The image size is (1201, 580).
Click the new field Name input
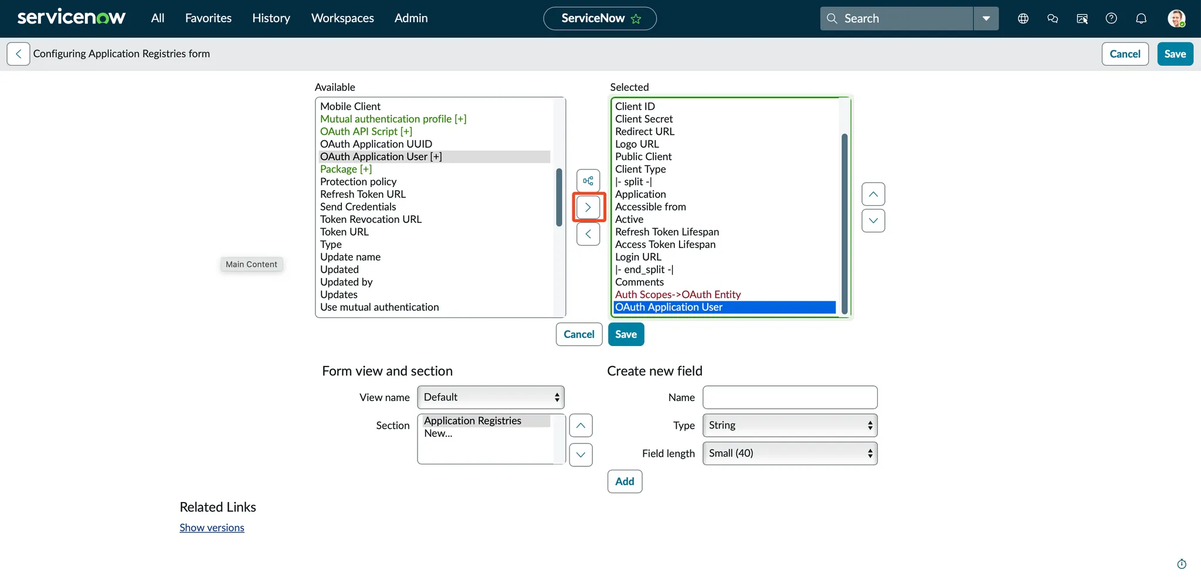[x=790, y=397]
